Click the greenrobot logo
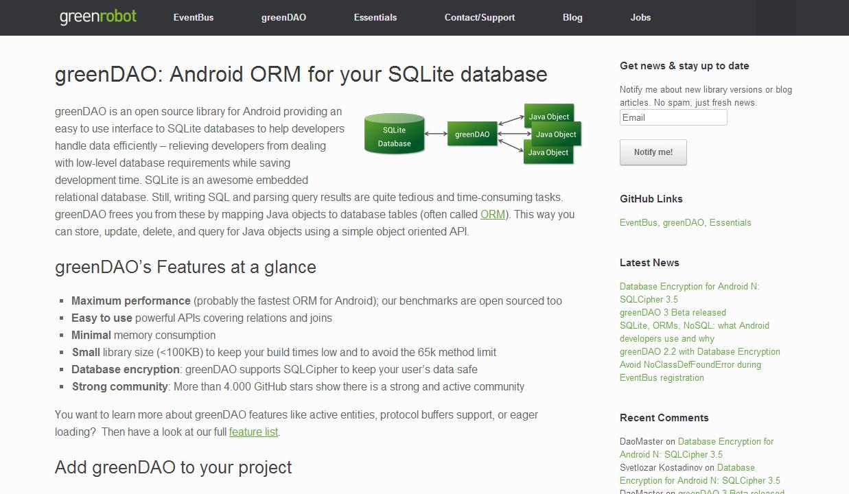 pos(98,16)
